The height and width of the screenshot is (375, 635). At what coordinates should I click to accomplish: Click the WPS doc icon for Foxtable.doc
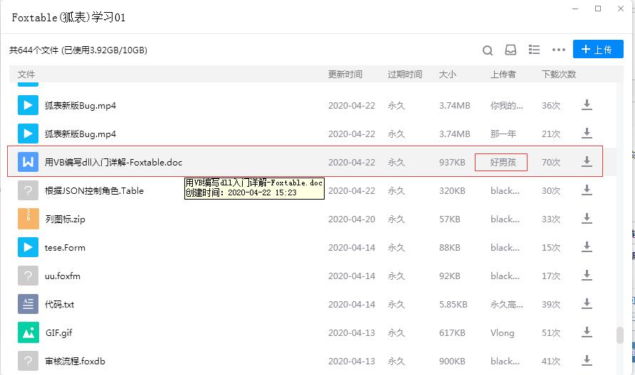click(x=28, y=162)
